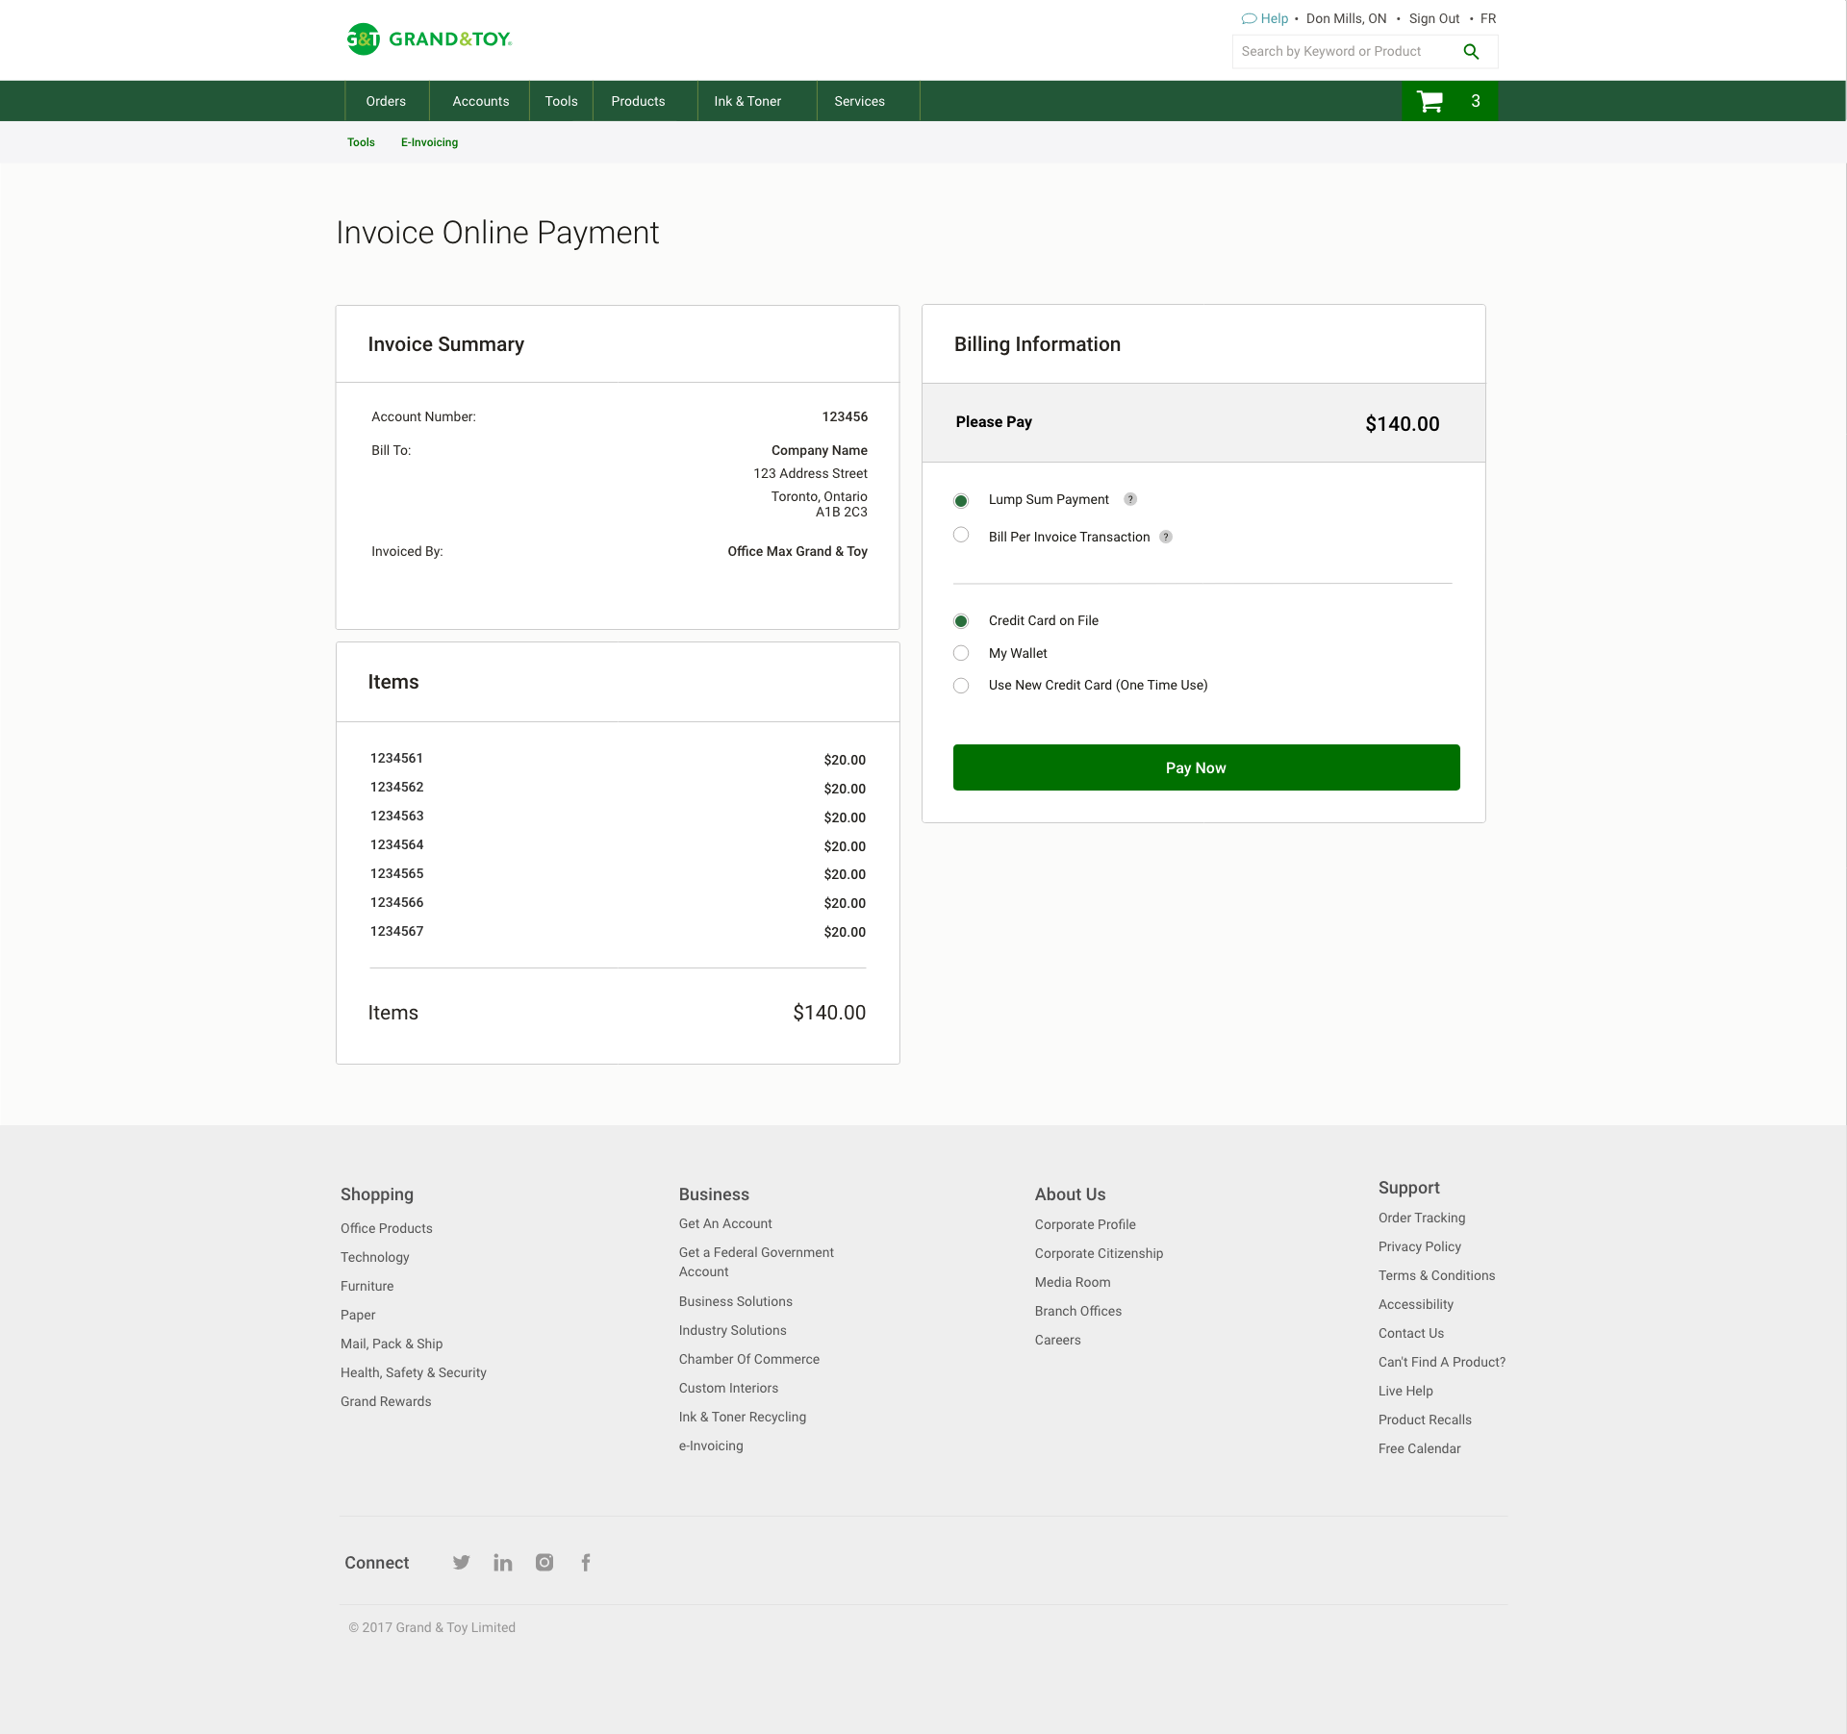Click the Please Pay amount $140.00
This screenshot has height=1734, width=1847.
(1403, 424)
